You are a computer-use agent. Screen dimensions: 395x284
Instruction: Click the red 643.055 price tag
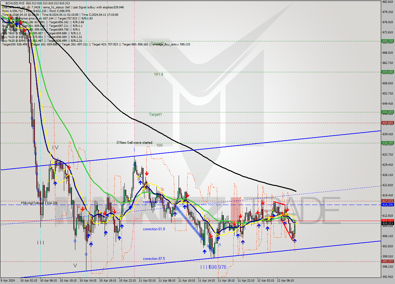coord(388,123)
